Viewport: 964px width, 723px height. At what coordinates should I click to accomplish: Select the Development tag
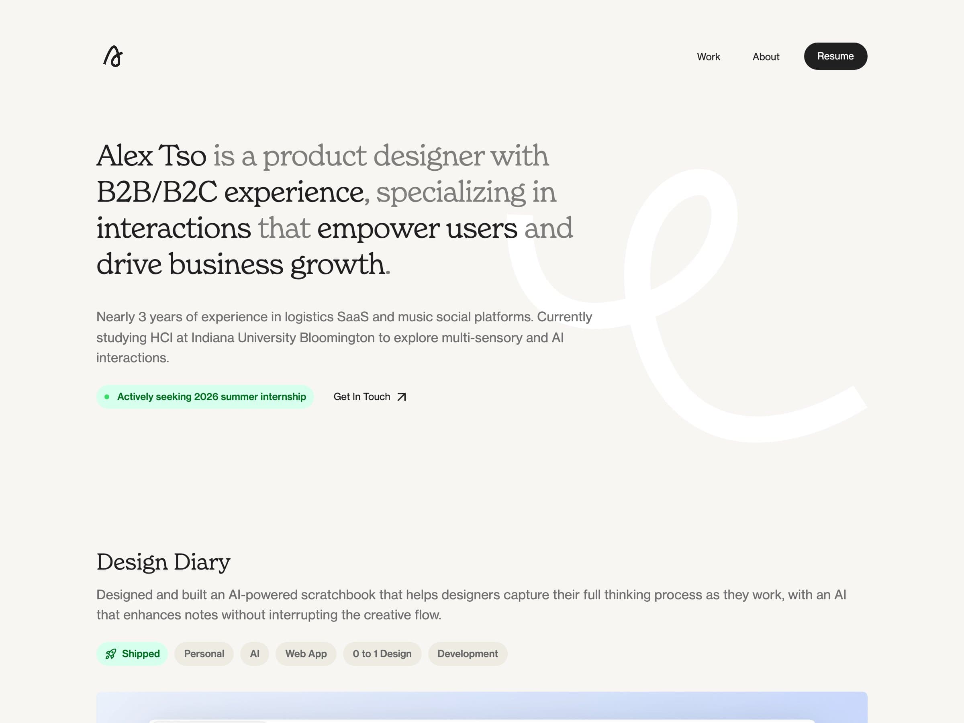(x=467, y=654)
